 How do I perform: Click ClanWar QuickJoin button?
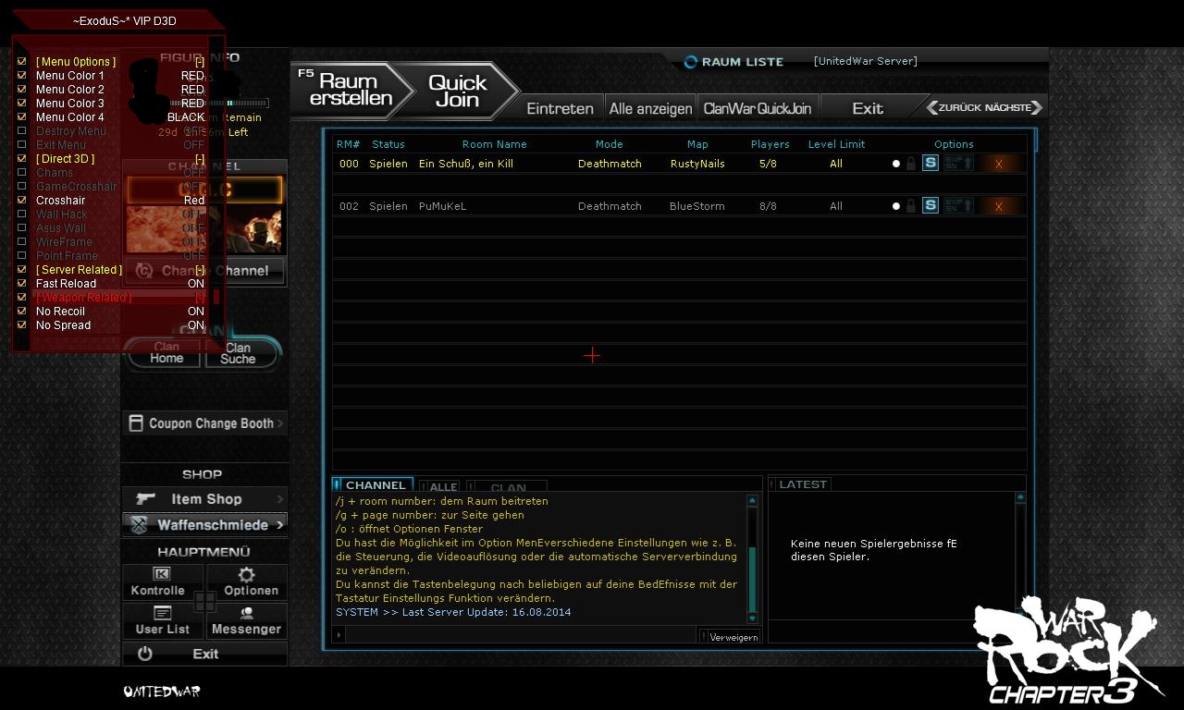758,108
